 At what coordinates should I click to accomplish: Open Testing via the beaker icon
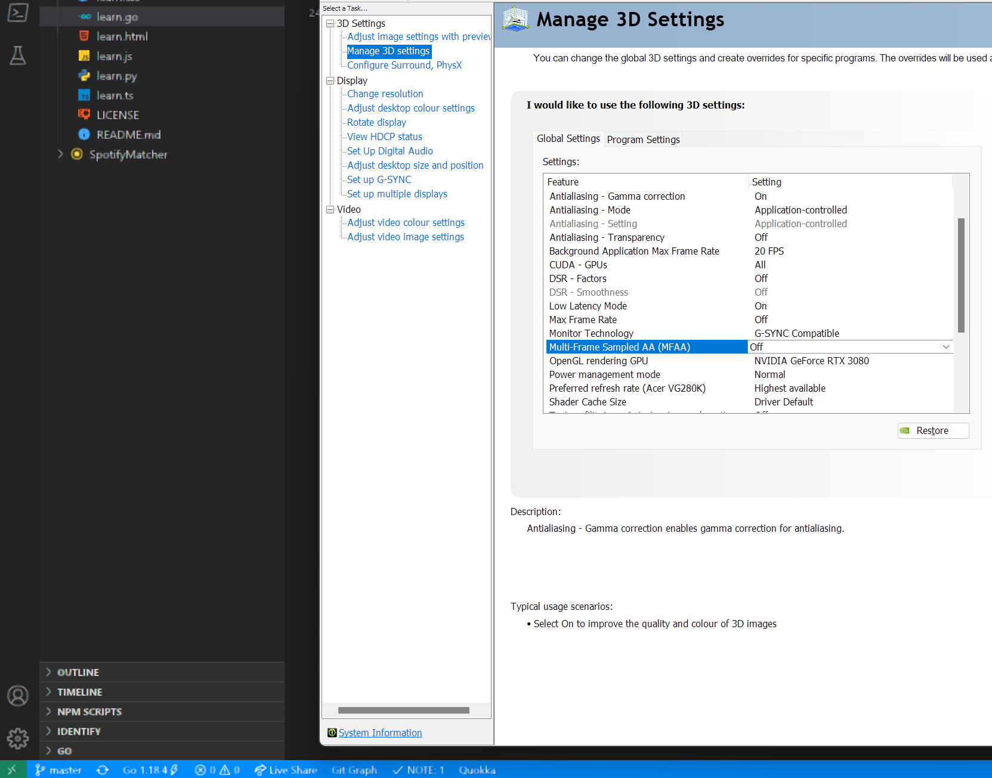[x=17, y=55]
